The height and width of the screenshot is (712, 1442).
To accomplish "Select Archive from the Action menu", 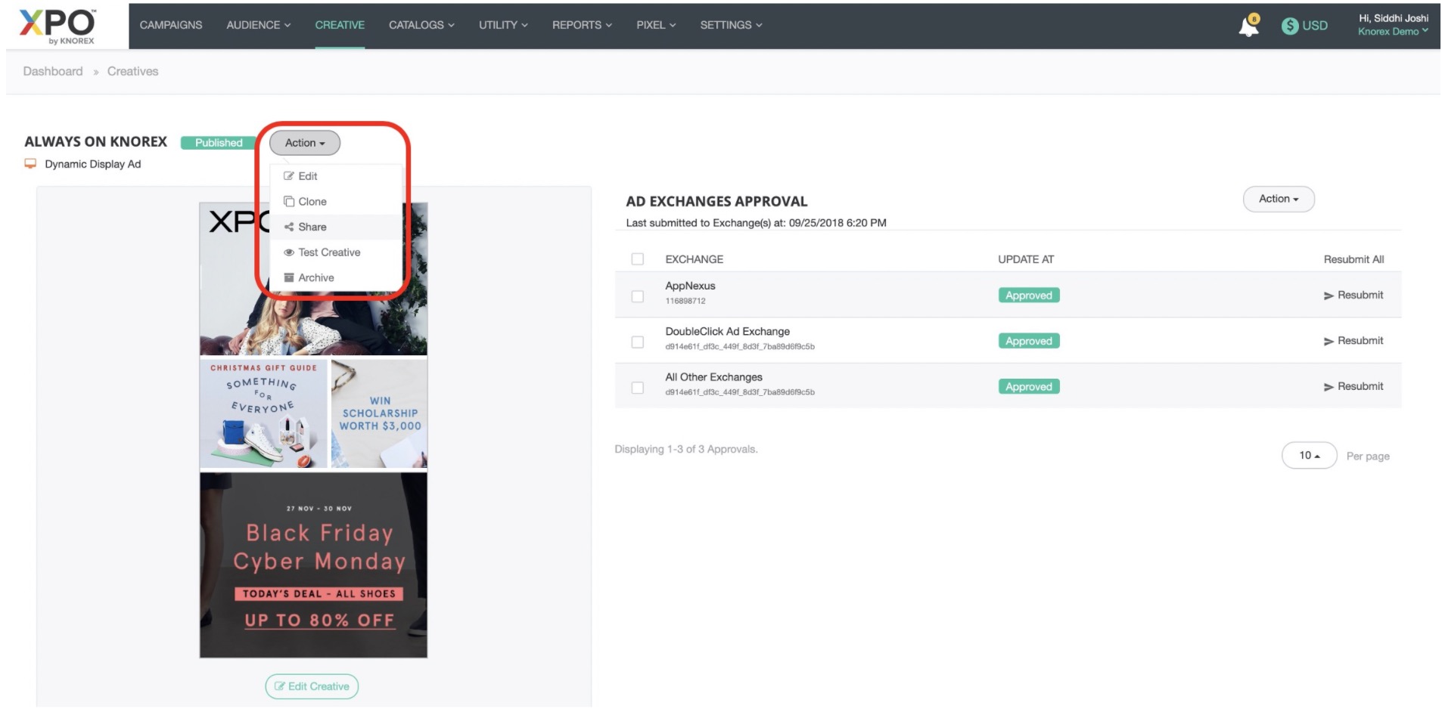I will [x=315, y=278].
